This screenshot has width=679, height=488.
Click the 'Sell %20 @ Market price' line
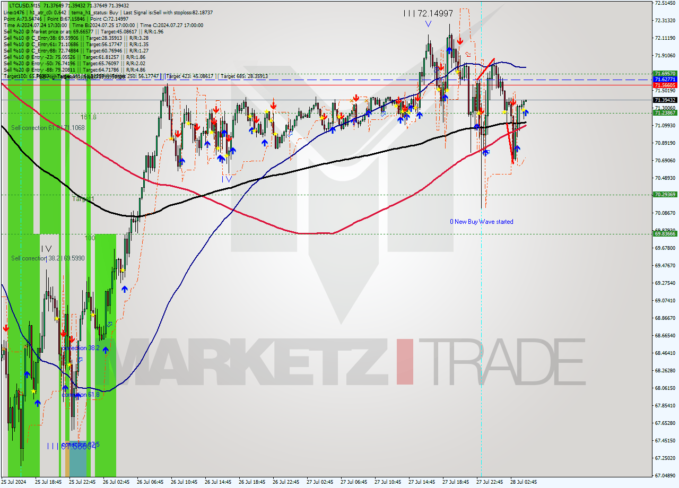pos(83,31)
